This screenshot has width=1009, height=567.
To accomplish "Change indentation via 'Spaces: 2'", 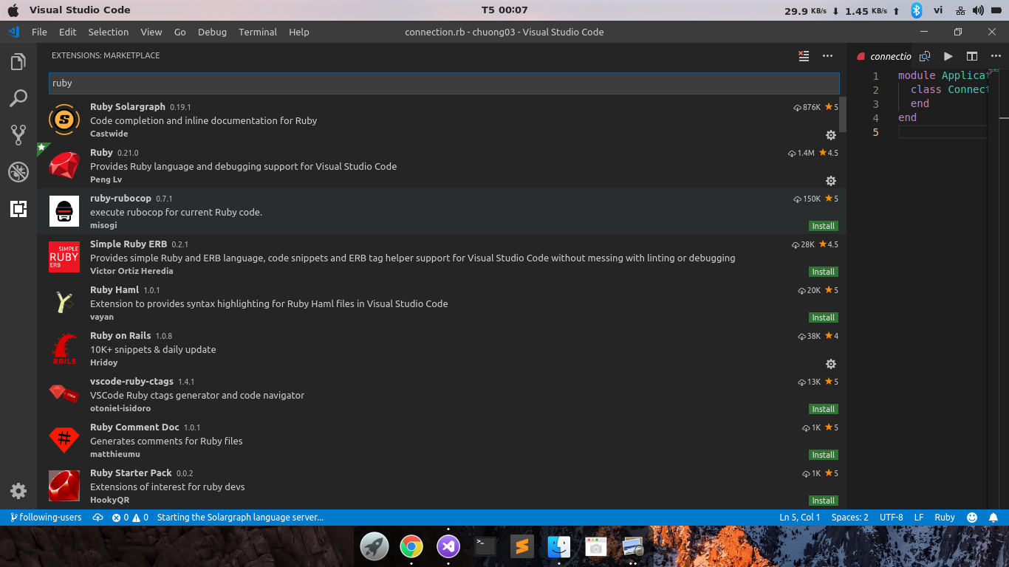I will click(850, 518).
